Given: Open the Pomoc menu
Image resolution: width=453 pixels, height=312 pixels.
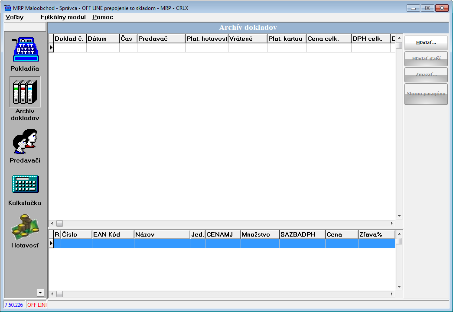Looking at the screenshot, I should tap(103, 17).
